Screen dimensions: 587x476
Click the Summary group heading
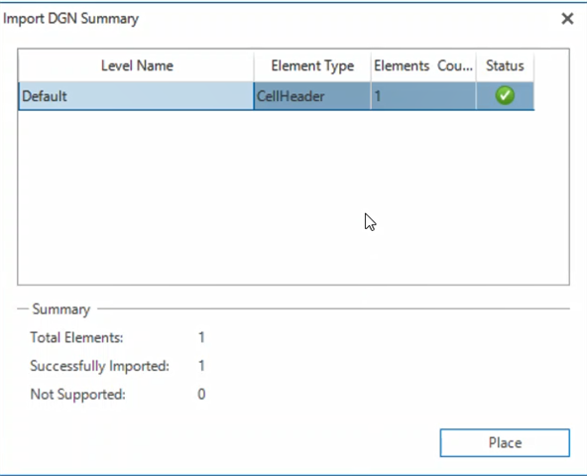61,309
